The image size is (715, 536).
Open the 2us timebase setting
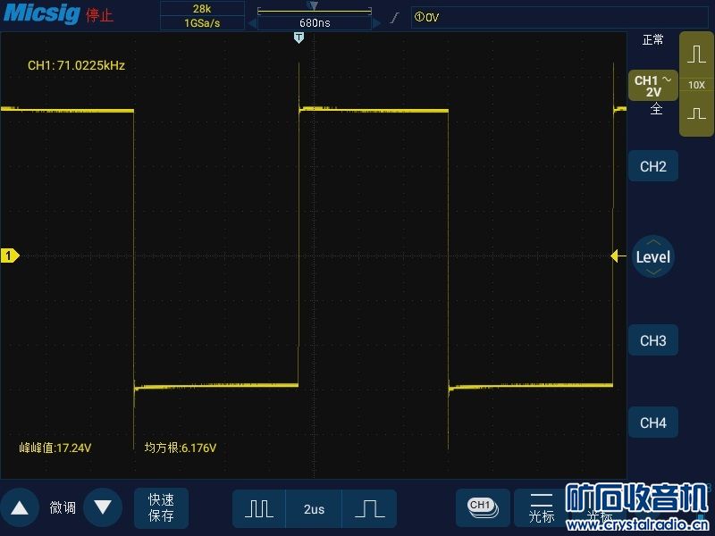coord(314,509)
